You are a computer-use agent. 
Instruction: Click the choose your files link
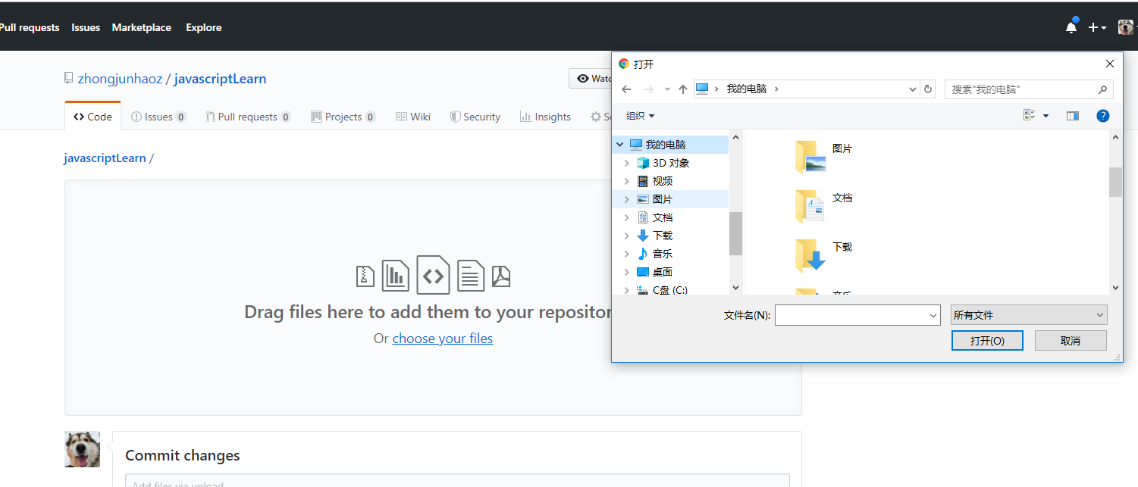pos(443,339)
